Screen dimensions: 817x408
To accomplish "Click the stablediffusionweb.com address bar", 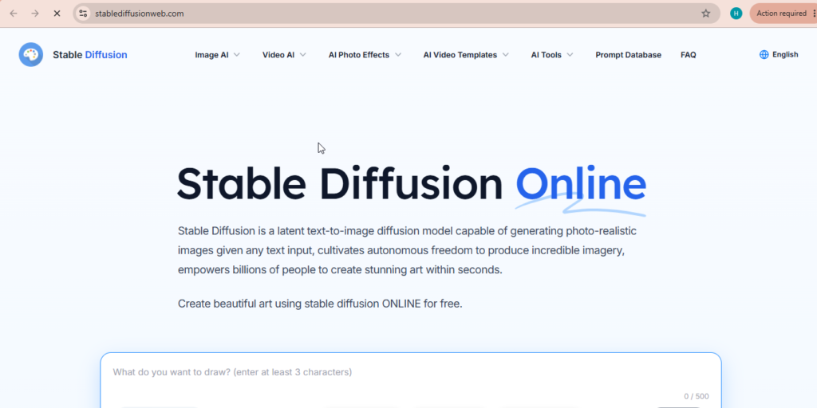I will (396, 14).
